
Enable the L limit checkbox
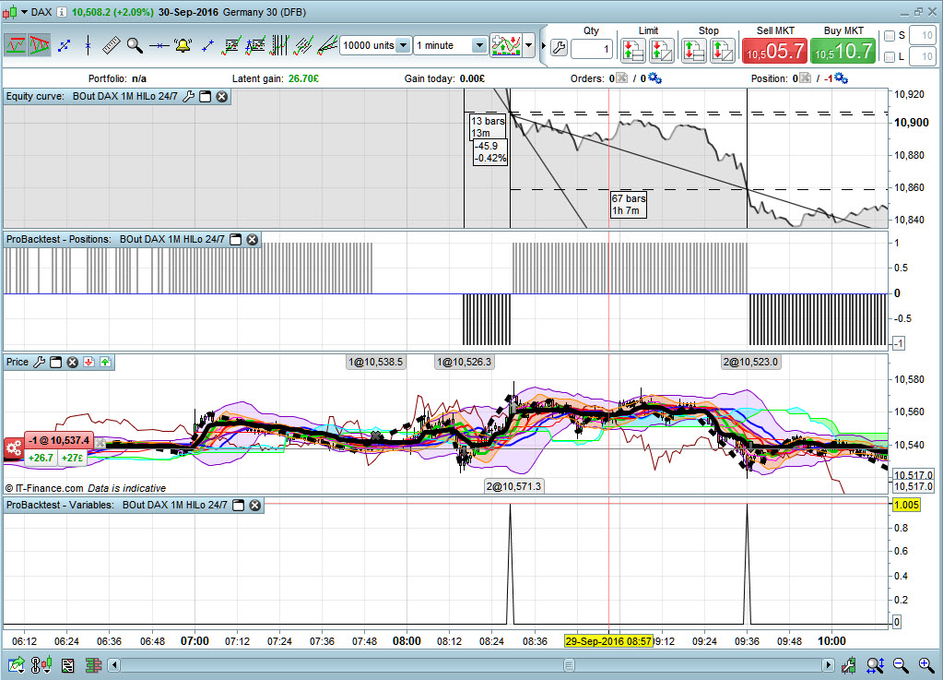890,57
